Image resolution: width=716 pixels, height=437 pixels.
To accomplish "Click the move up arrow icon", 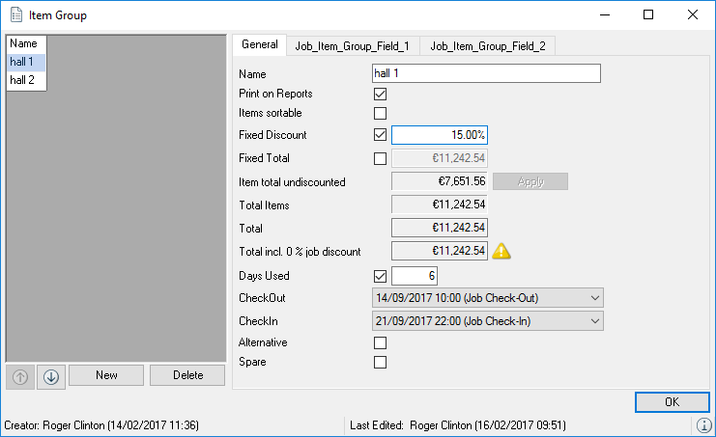I will [x=19, y=376].
